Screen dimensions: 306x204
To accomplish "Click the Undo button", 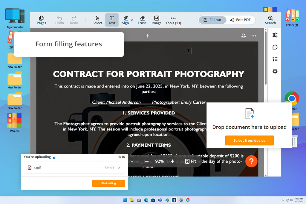I will coord(59,20).
